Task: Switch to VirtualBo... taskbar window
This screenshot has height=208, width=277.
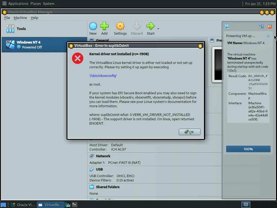Action: [x=51, y=205]
